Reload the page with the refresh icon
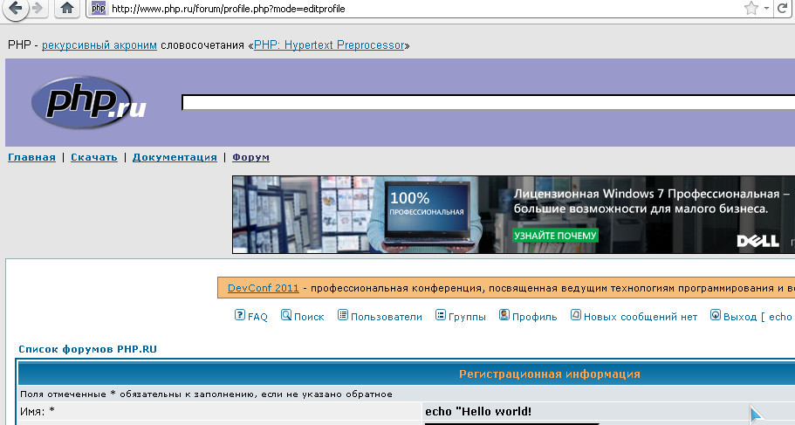This screenshot has width=795, height=425. [x=783, y=8]
